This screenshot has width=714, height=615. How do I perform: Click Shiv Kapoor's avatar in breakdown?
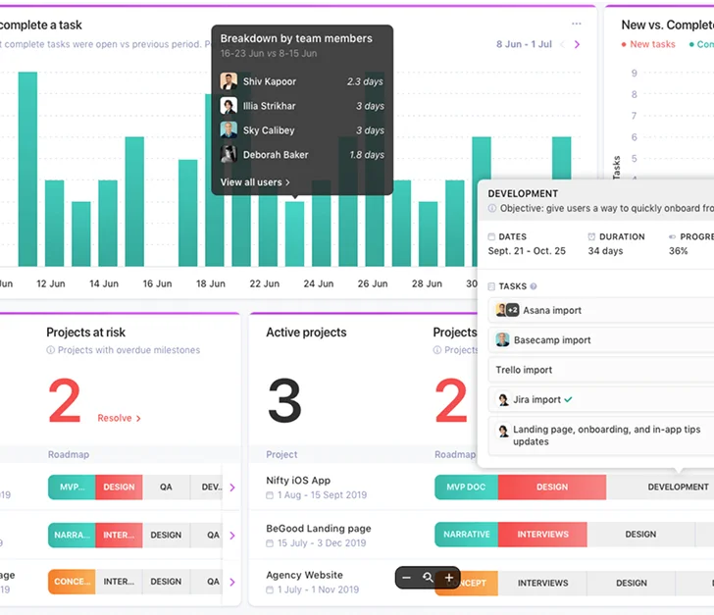click(x=229, y=81)
